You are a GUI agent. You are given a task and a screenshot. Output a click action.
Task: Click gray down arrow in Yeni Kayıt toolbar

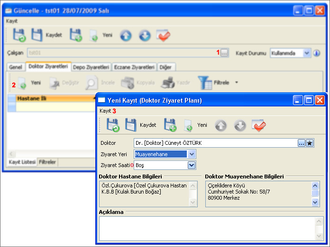[x=240, y=125]
